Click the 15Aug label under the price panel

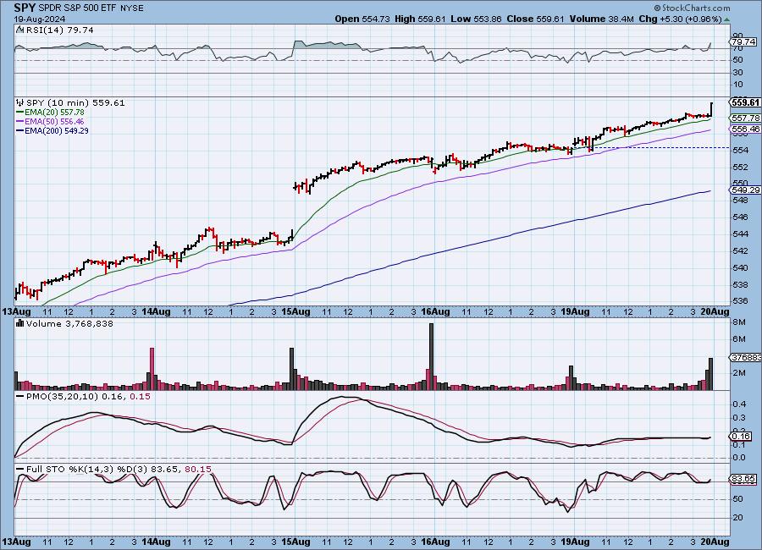point(295,311)
